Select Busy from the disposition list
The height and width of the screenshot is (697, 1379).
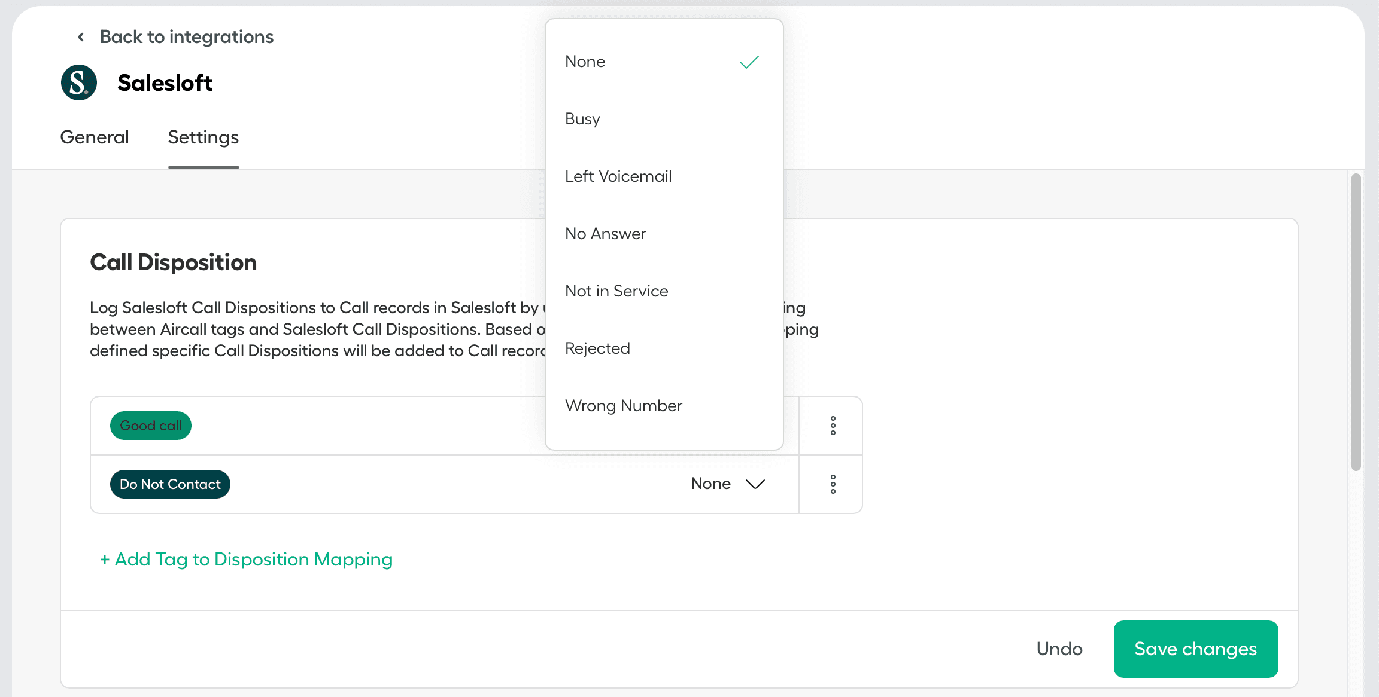pyautogui.click(x=582, y=119)
